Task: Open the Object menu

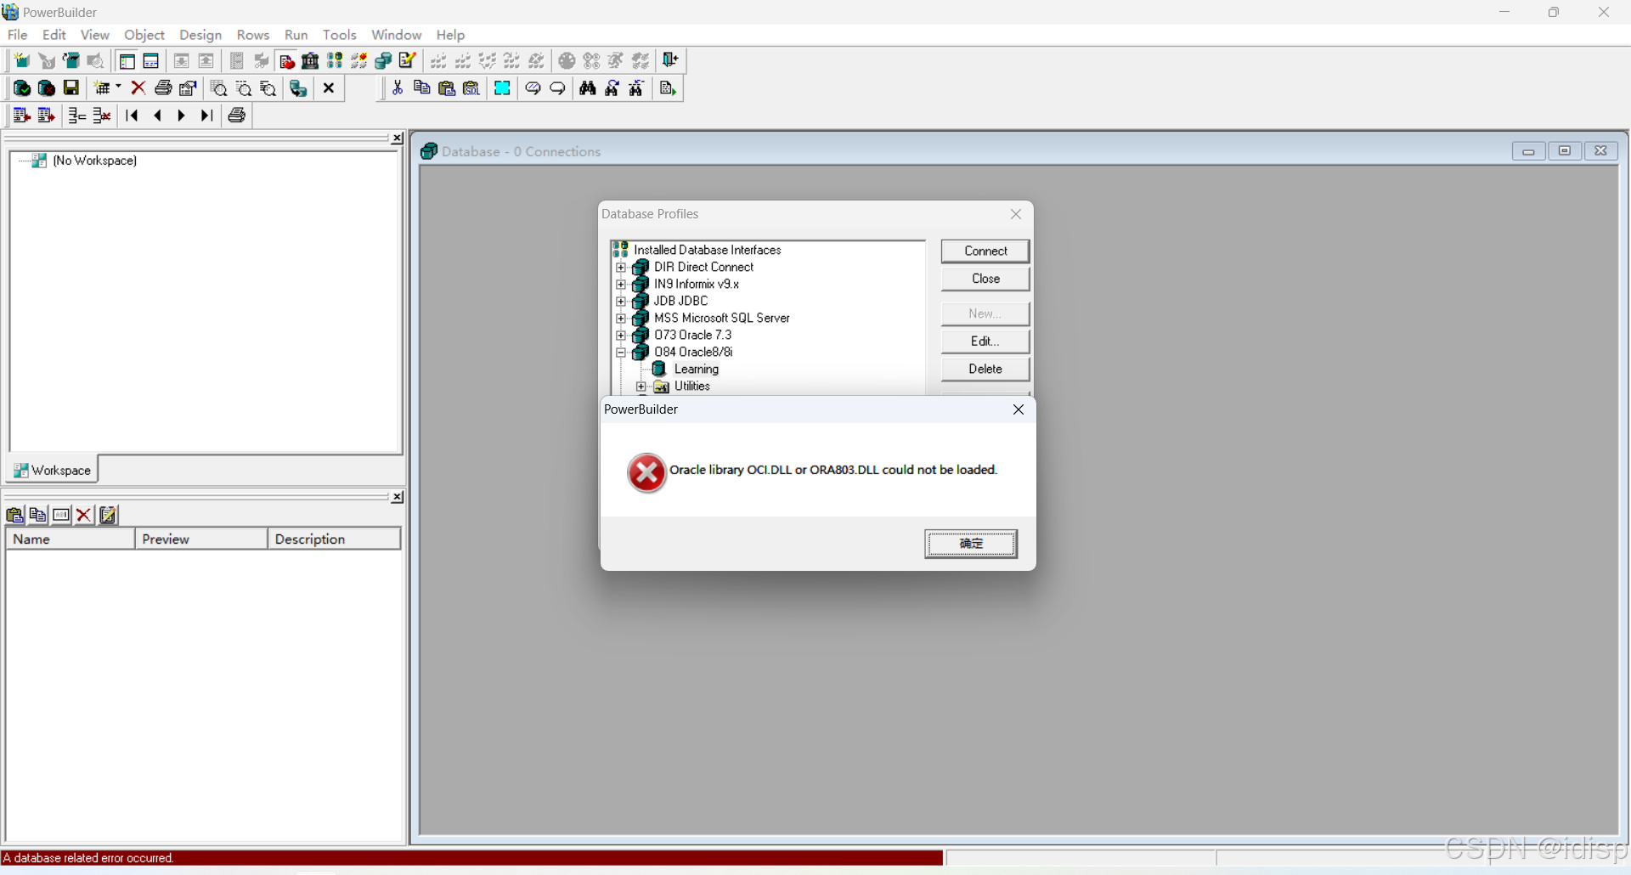Action: 144,35
